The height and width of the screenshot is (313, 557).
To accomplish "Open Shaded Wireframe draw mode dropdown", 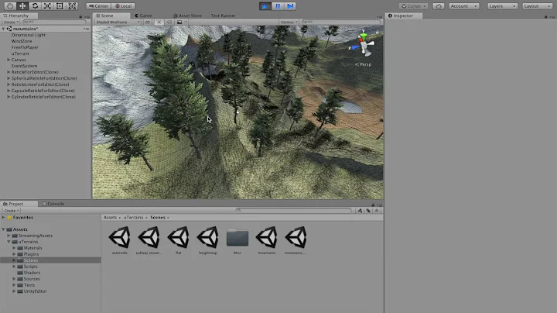I will click(118, 22).
